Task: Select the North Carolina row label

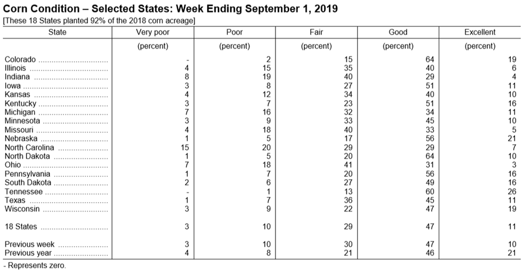Action: (29, 148)
